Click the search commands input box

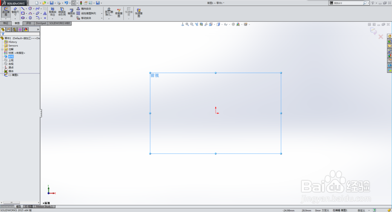[x=348, y=3]
